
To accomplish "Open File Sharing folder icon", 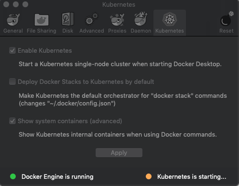I will click(x=42, y=20).
